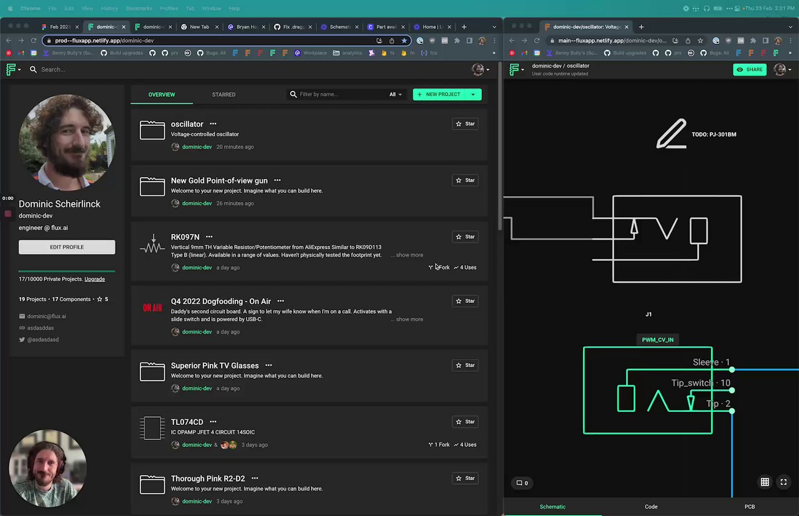The height and width of the screenshot is (516, 799).
Task: Click the private projects usage progress bar
Action: tap(67, 271)
